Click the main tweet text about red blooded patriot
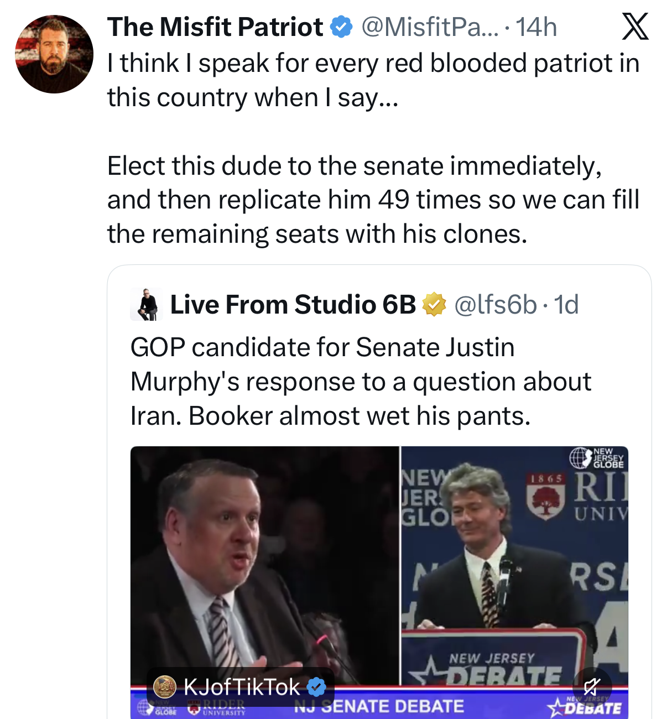This screenshot has width=667, height=719. (373, 148)
